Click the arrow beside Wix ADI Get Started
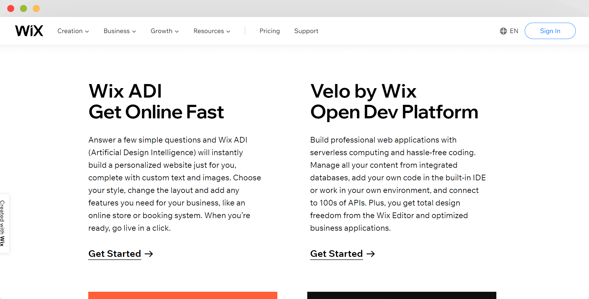The width and height of the screenshot is (589, 299). tap(149, 254)
